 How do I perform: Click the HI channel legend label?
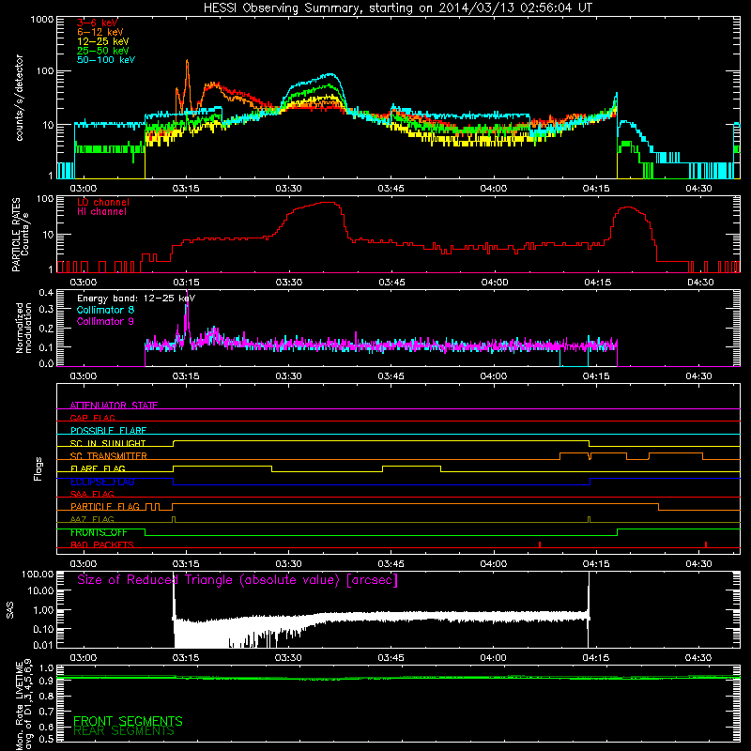101,212
